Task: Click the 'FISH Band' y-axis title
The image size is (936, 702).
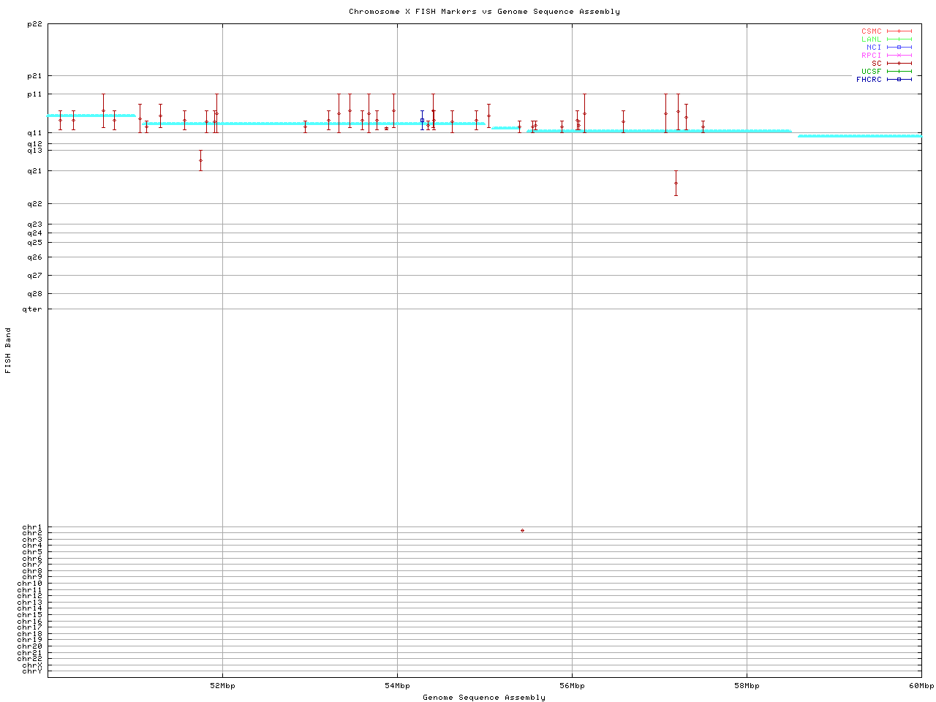Action: (x=9, y=350)
